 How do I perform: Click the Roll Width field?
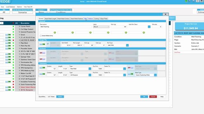(66, 45)
